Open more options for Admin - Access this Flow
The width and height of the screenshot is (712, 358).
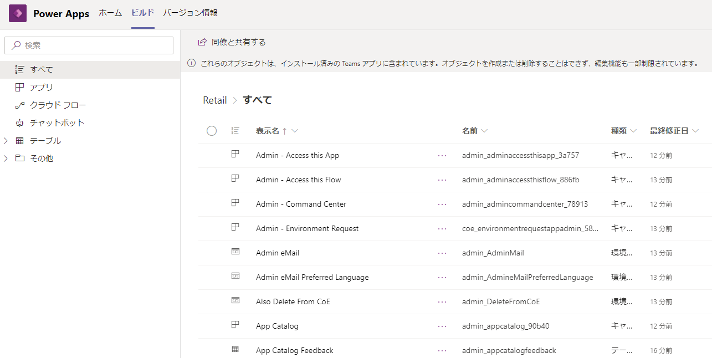(x=442, y=180)
